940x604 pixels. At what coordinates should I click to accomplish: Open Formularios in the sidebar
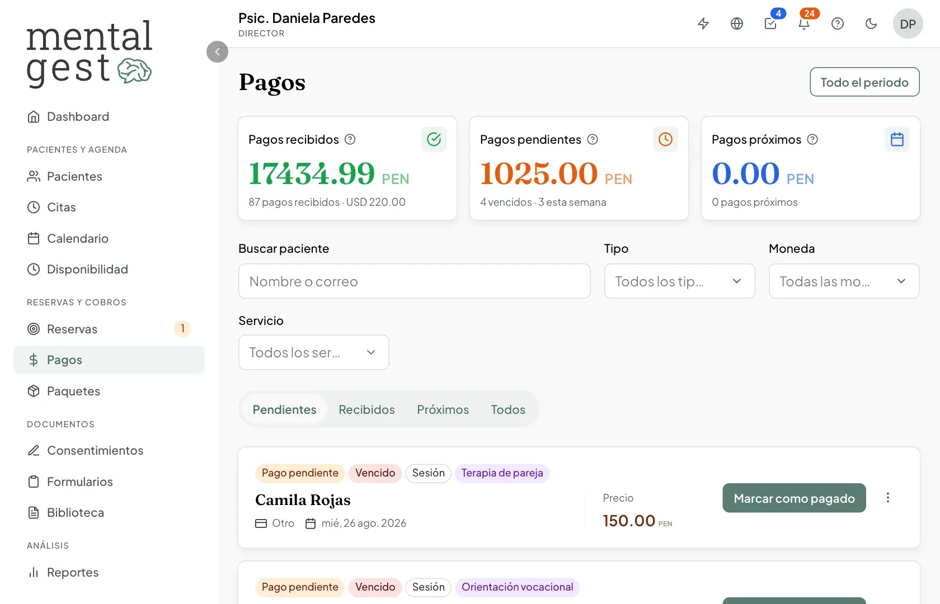(x=109, y=482)
